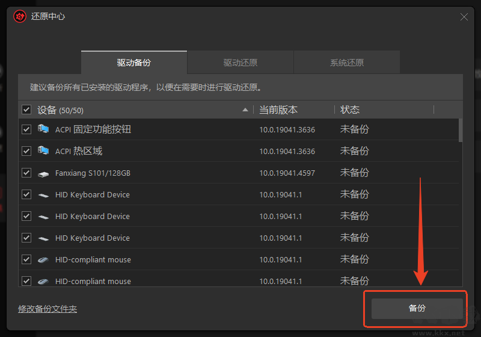
Task: Uncheck the Fanxiang S101/128GB checkbox
Action: pos(26,173)
